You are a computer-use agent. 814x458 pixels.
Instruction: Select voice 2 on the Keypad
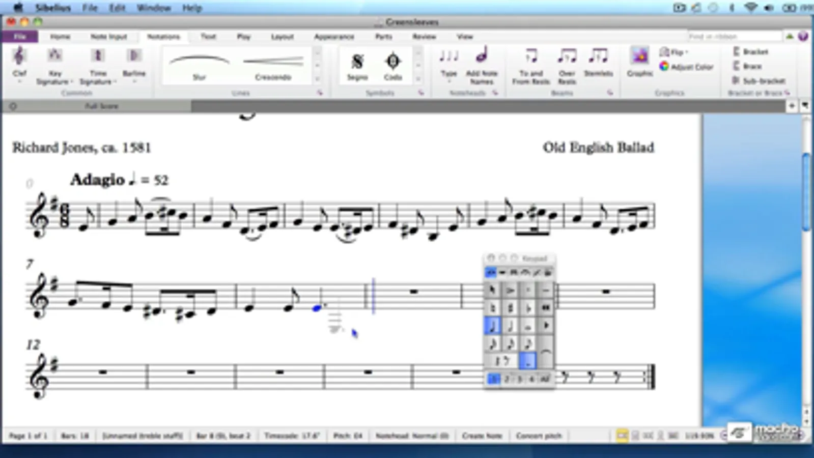pyautogui.click(x=507, y=379)
